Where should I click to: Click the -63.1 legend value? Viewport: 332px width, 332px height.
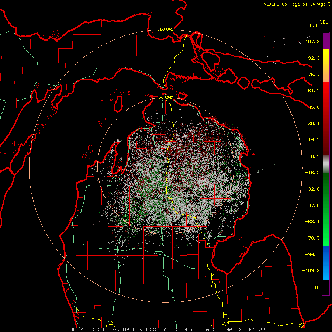312,222
